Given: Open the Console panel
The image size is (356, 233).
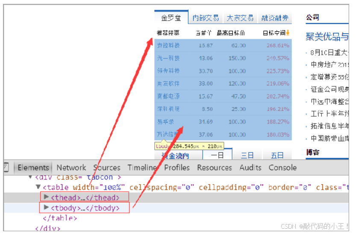Looking at the screenshot, I should click(282, 168).
